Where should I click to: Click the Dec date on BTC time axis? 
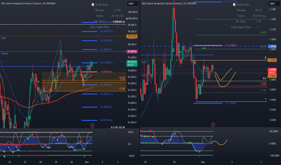coord(87,162)
